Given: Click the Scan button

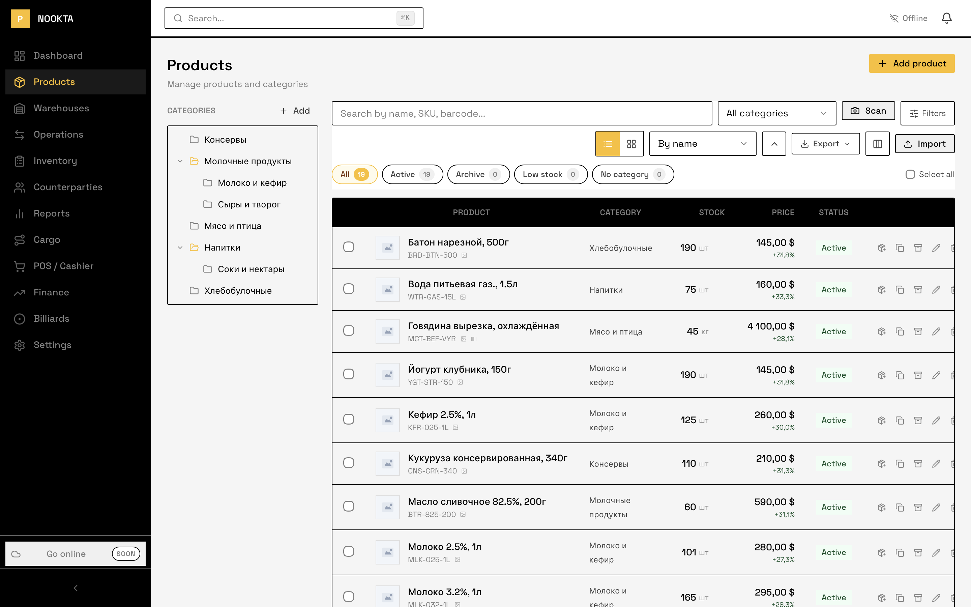Looking at the screenshot, I should click(x=868, y=111).
